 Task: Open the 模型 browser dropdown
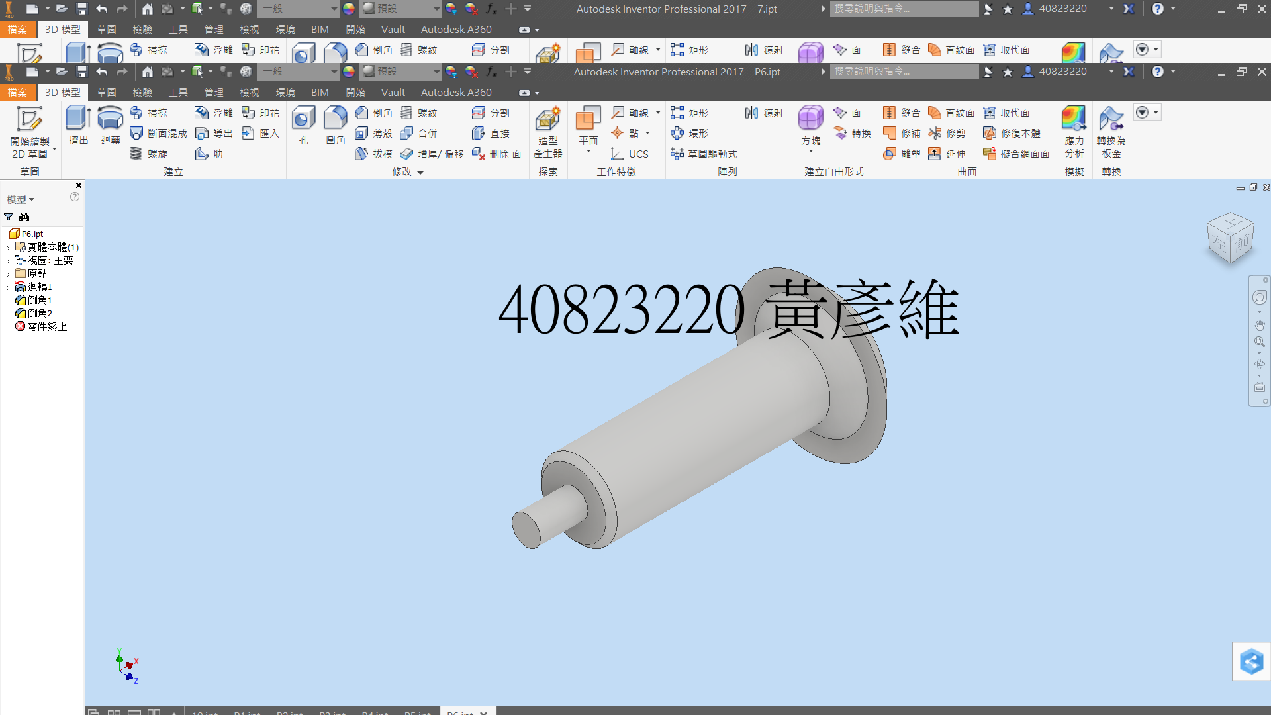click(x=21, y=199)
